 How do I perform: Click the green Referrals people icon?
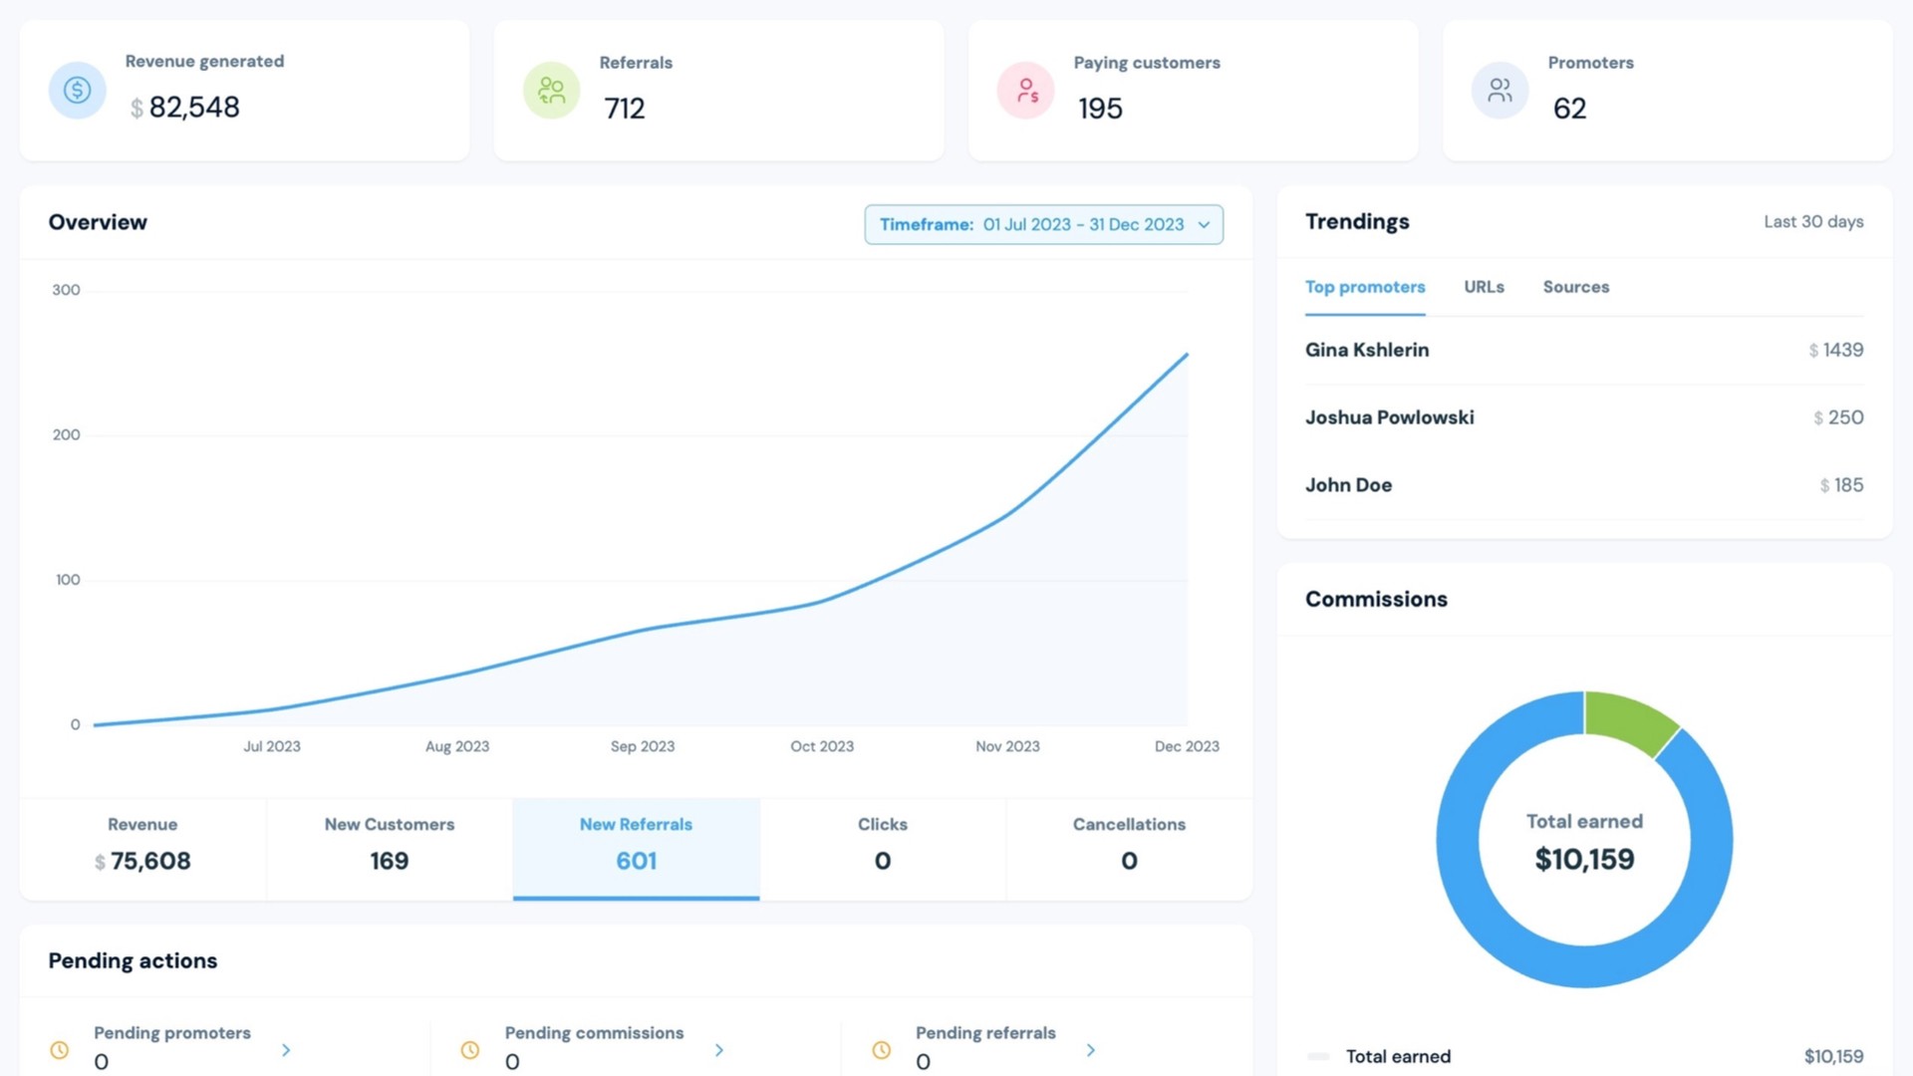(551, 91)
